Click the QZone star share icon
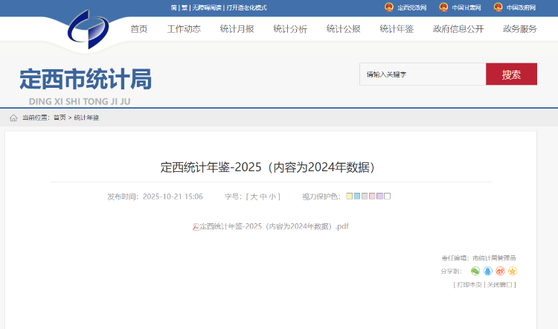Image resolution: width=558 pixels, height=329 pixels. coord(512,271)
